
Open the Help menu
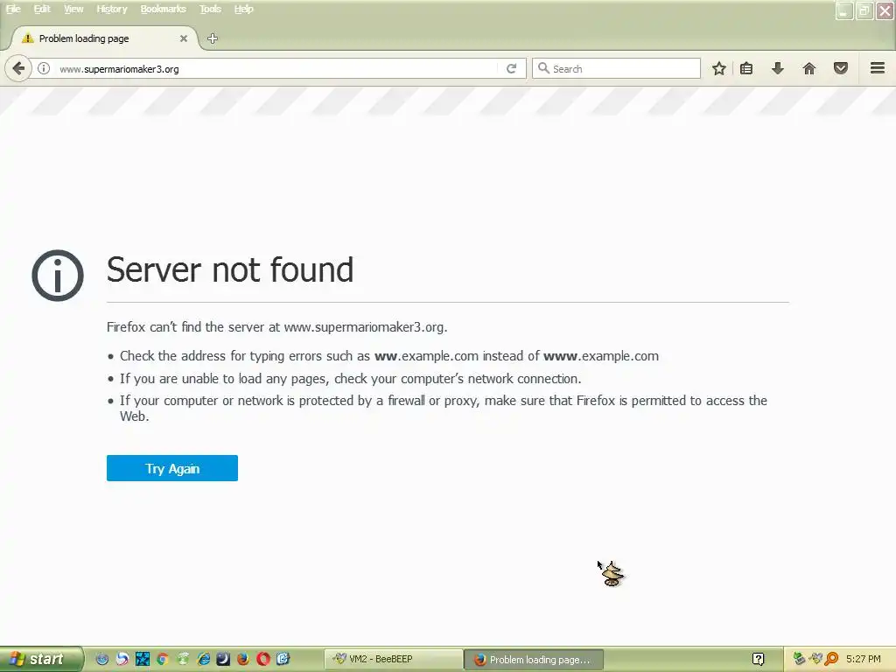point(243,9)
